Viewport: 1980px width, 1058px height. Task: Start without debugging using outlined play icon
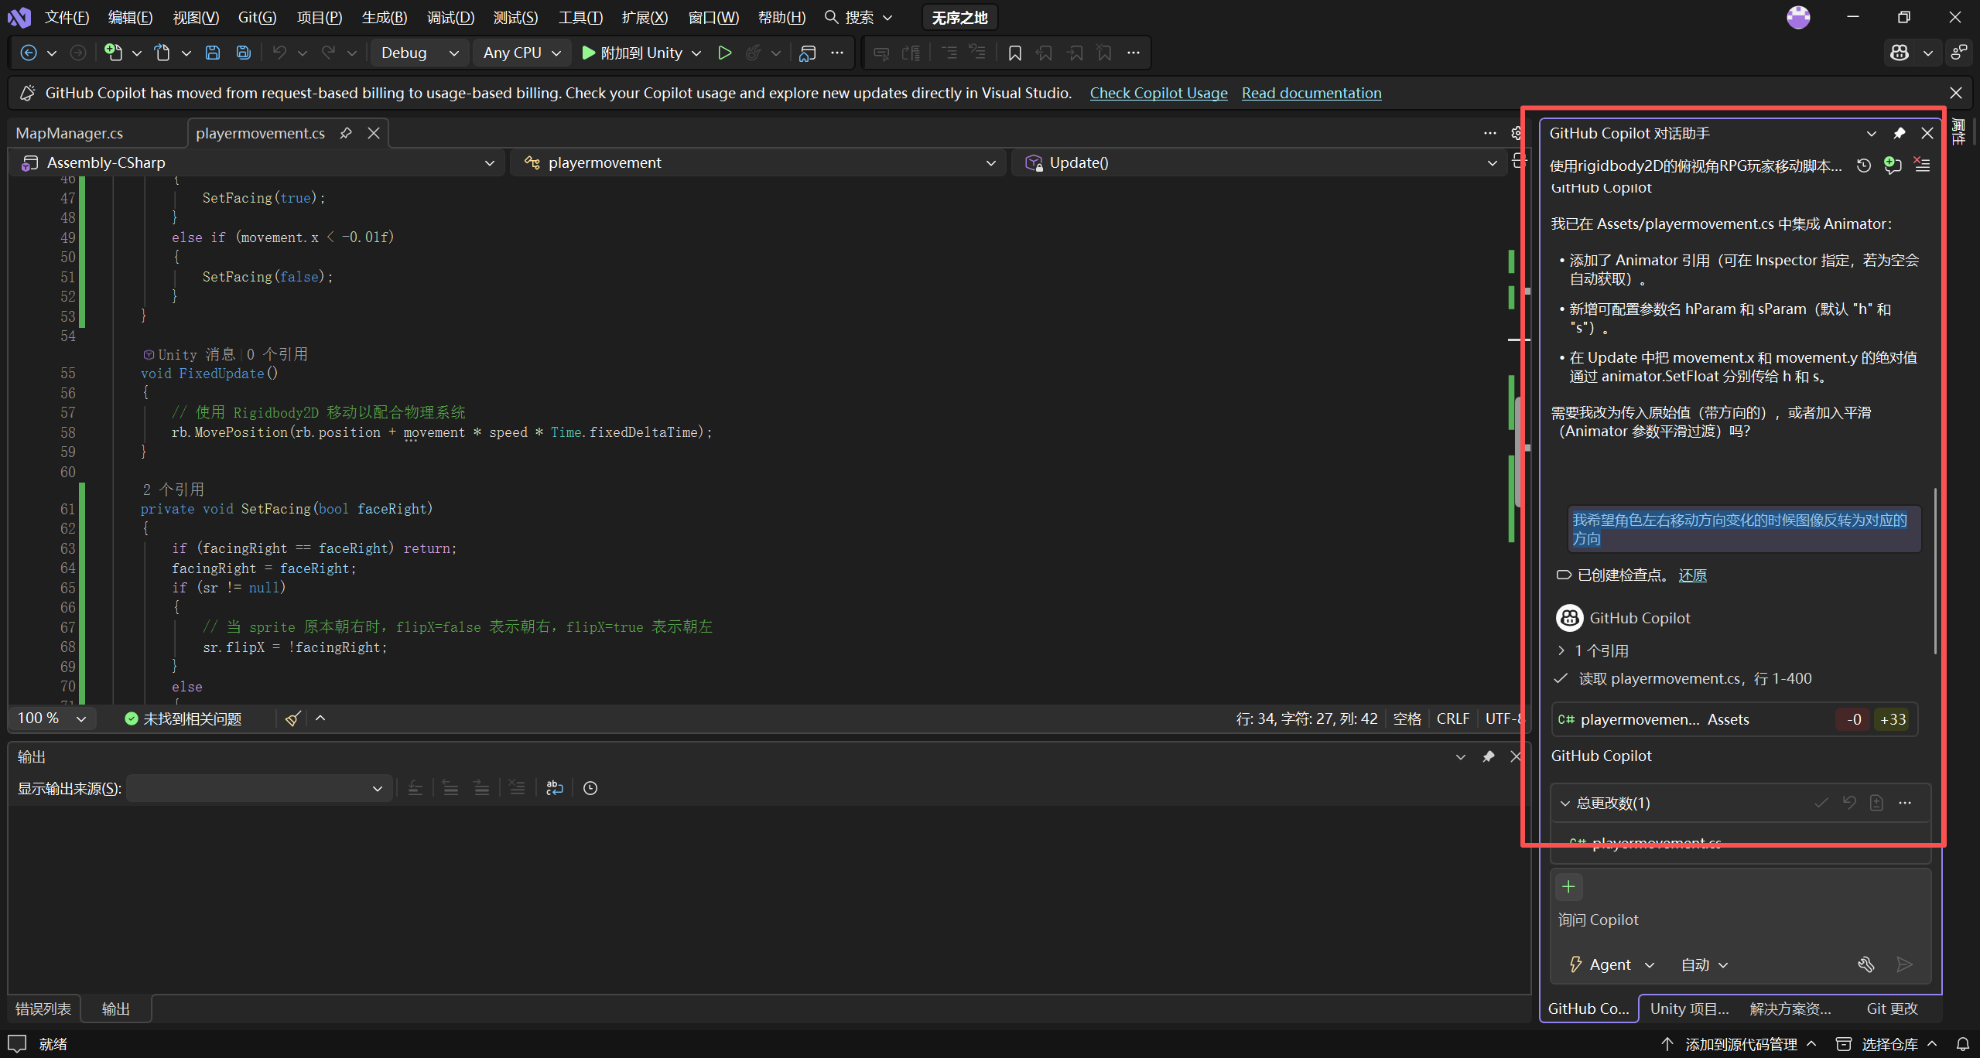(x=724, y=53)
